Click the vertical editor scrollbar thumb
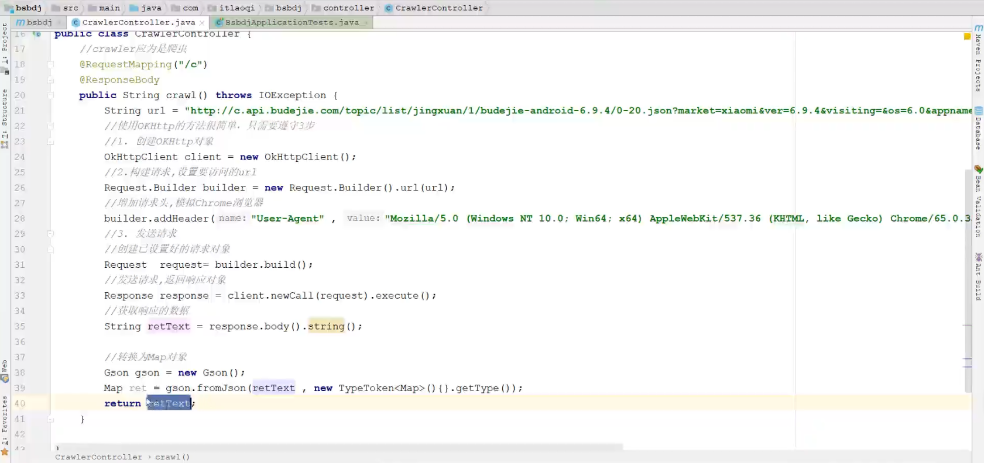Screen dimensions: 984x463 click(x=968, y=281)
